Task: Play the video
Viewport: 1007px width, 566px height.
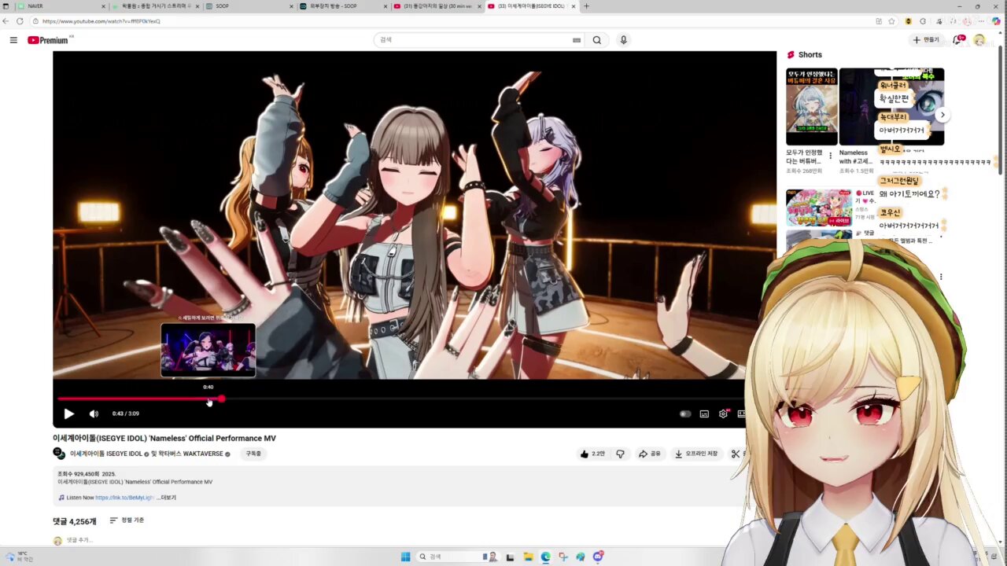Action: point(68,413)
